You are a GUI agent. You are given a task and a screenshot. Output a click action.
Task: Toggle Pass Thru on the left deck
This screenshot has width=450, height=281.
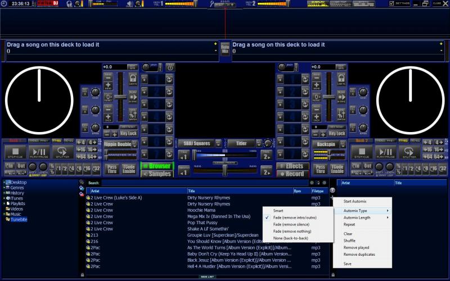(112, 169)
